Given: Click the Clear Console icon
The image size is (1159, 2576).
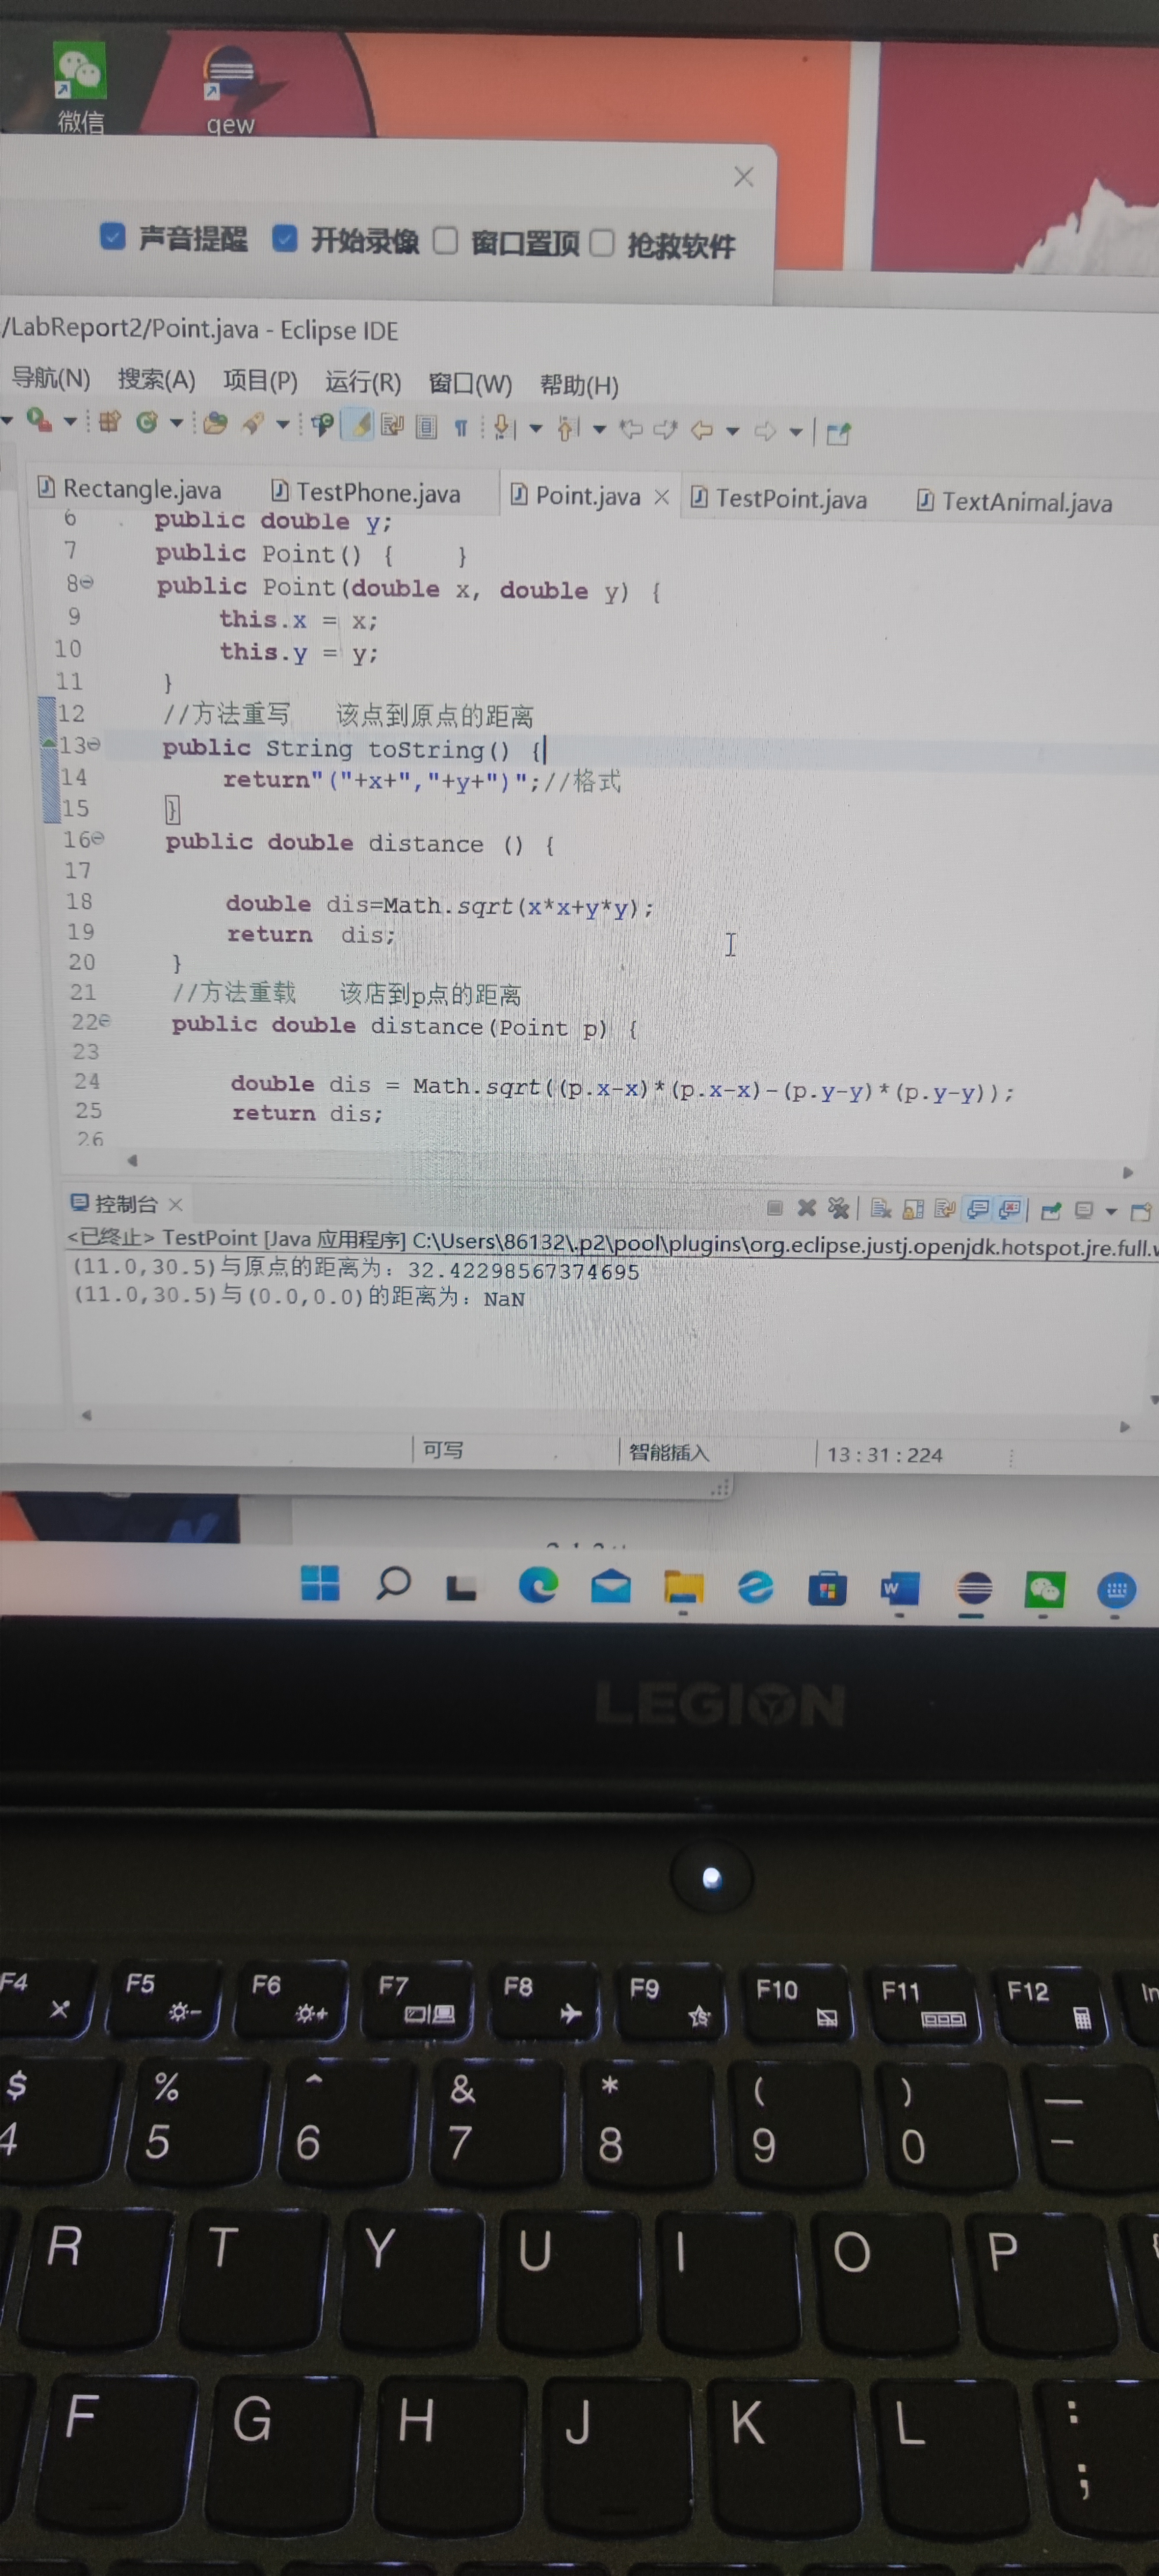Looking at the screenshot, I should click(880, 1209).
